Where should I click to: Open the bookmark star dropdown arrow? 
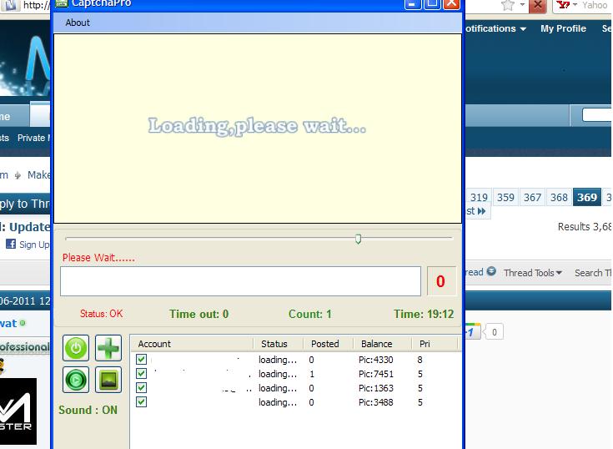[x=522, y=5]
